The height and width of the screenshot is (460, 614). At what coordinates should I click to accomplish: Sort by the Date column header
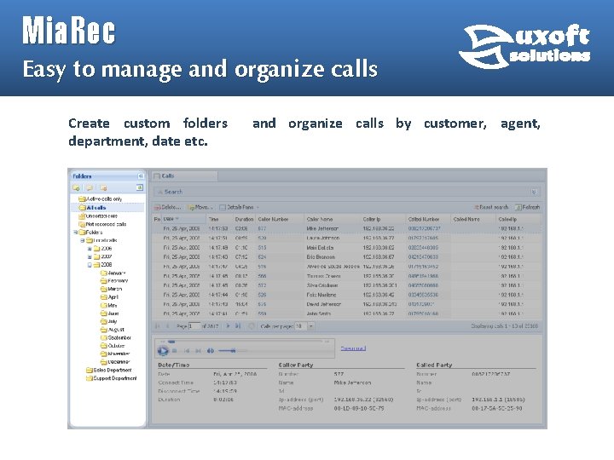point(184,220)
